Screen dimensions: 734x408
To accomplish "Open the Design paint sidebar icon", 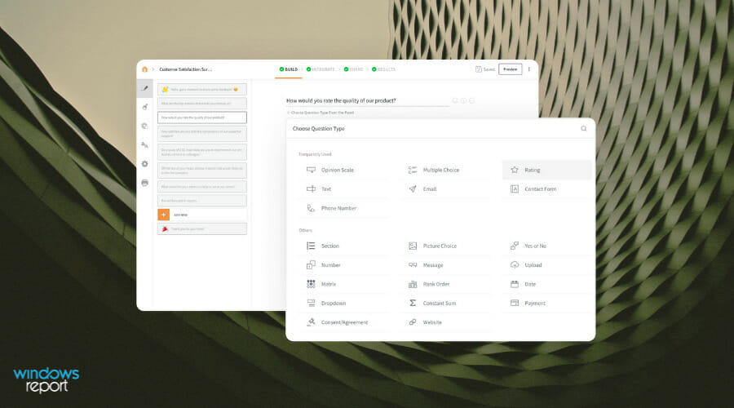I will 145,107.
